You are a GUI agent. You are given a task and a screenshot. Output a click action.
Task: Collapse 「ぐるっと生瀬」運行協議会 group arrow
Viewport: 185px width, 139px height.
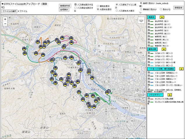[x=181, y=69]
